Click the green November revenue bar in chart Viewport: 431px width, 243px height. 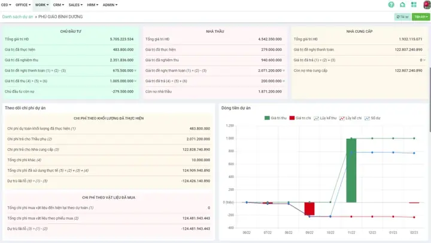[x=351, y=170]
